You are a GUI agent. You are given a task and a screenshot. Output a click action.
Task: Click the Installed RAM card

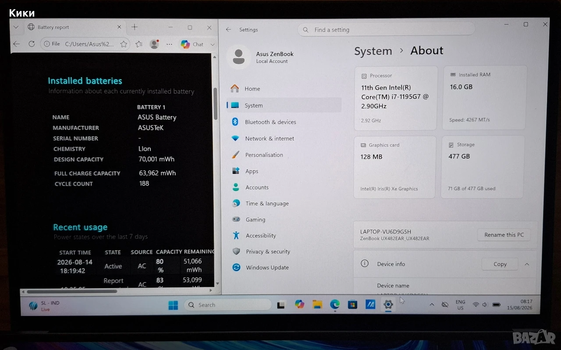pos(484,98)
